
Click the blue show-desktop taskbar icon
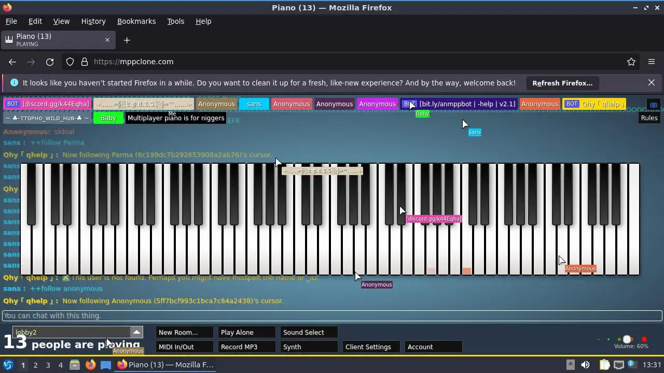tap(106, 365)
